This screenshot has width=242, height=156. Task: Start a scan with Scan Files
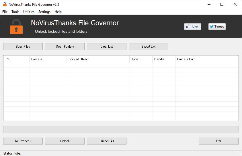23,47
